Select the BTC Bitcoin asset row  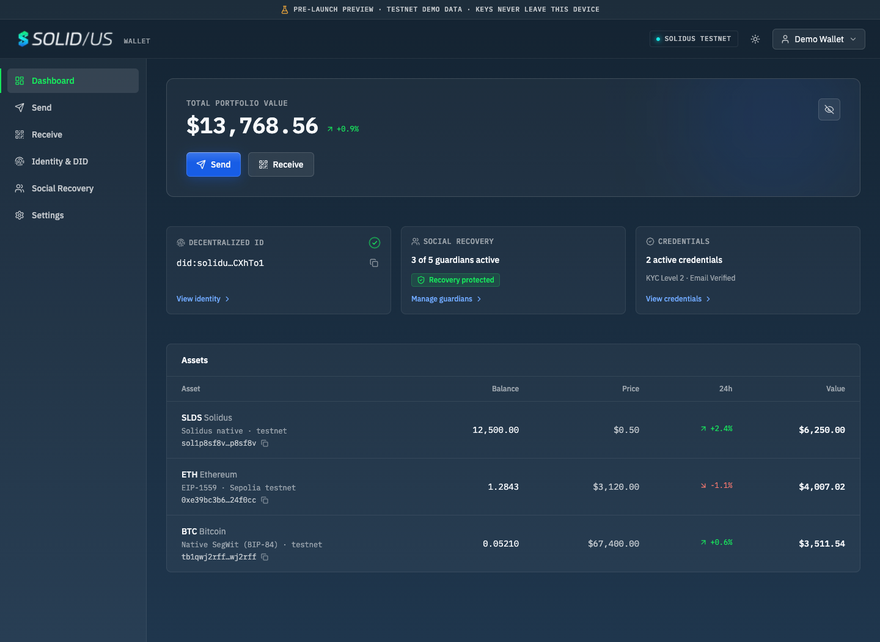513,544
